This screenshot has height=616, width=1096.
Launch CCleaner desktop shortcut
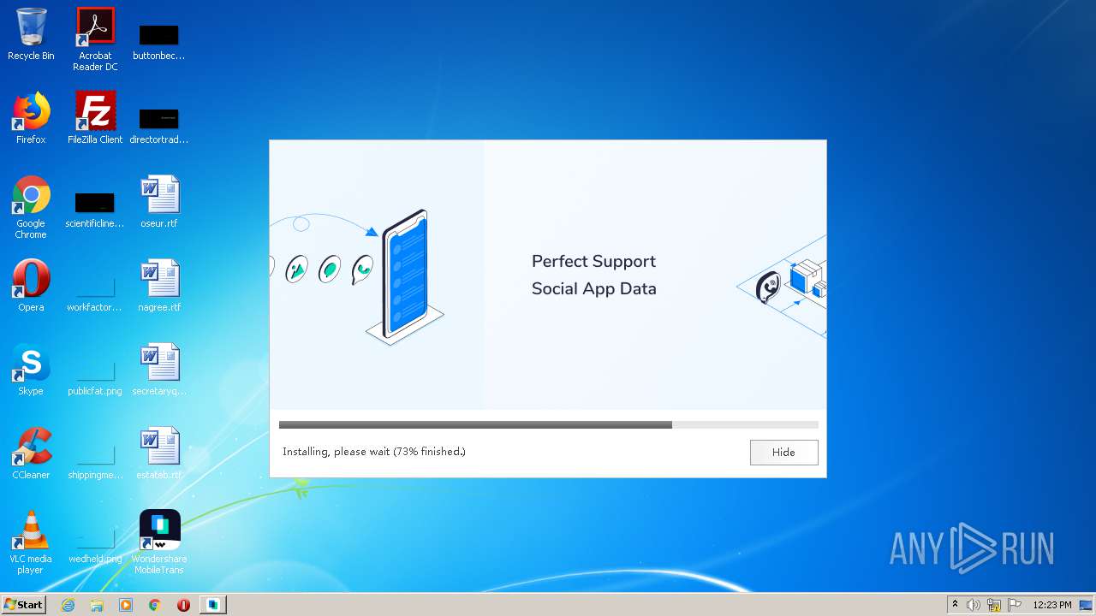31,453
